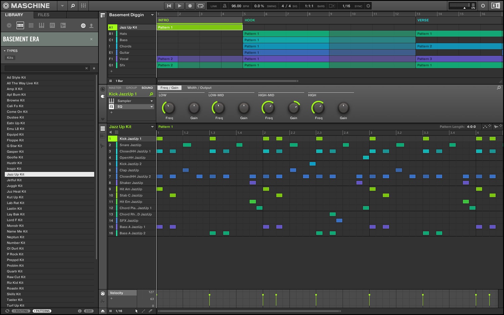Image resolution: width=504 pixels, height=315 pixels.
Task: Click the Record button in transport
Action: click(x=190, y=6)
